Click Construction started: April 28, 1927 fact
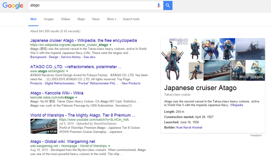Image resolution: width=271 pixels, height=158 pixels. [x=189, y=117]
